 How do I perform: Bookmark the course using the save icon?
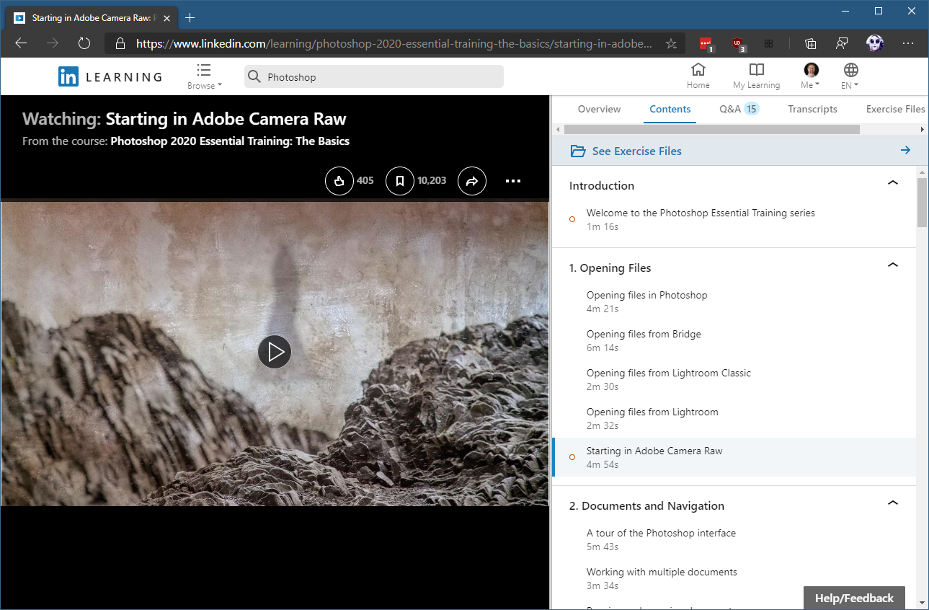click(400, 181)
